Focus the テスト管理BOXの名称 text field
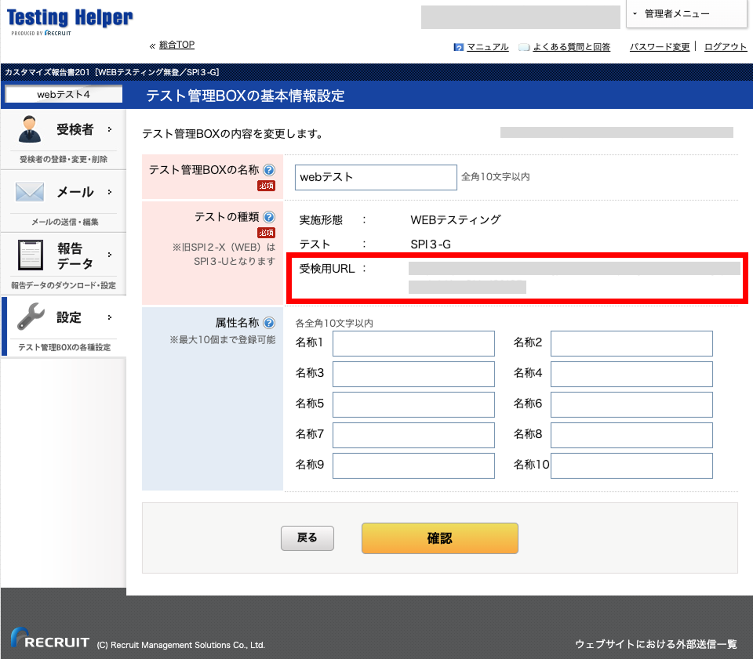Viewport: 753px width, 659px height. 376,177
